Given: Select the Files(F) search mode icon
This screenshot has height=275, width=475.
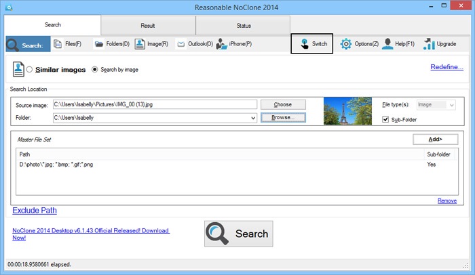Looking at the screenshot, I should pyautogui.click(x=58, y=44).
